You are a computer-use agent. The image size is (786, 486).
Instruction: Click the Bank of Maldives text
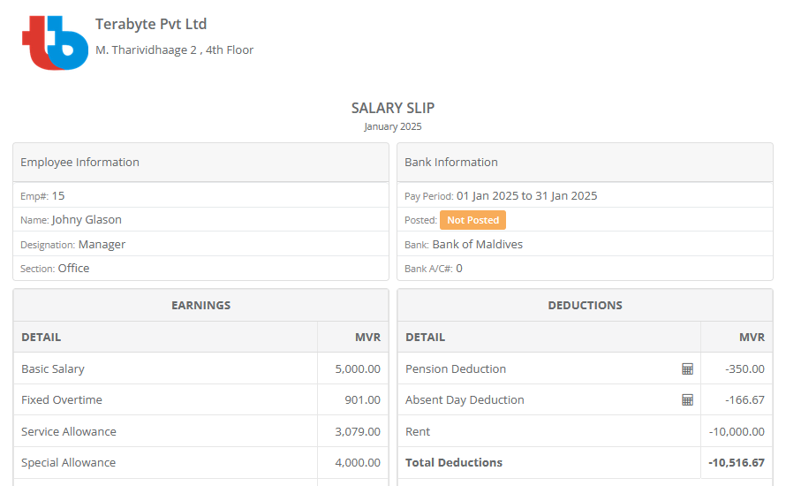pyautogui.click(x=477, y=245)
